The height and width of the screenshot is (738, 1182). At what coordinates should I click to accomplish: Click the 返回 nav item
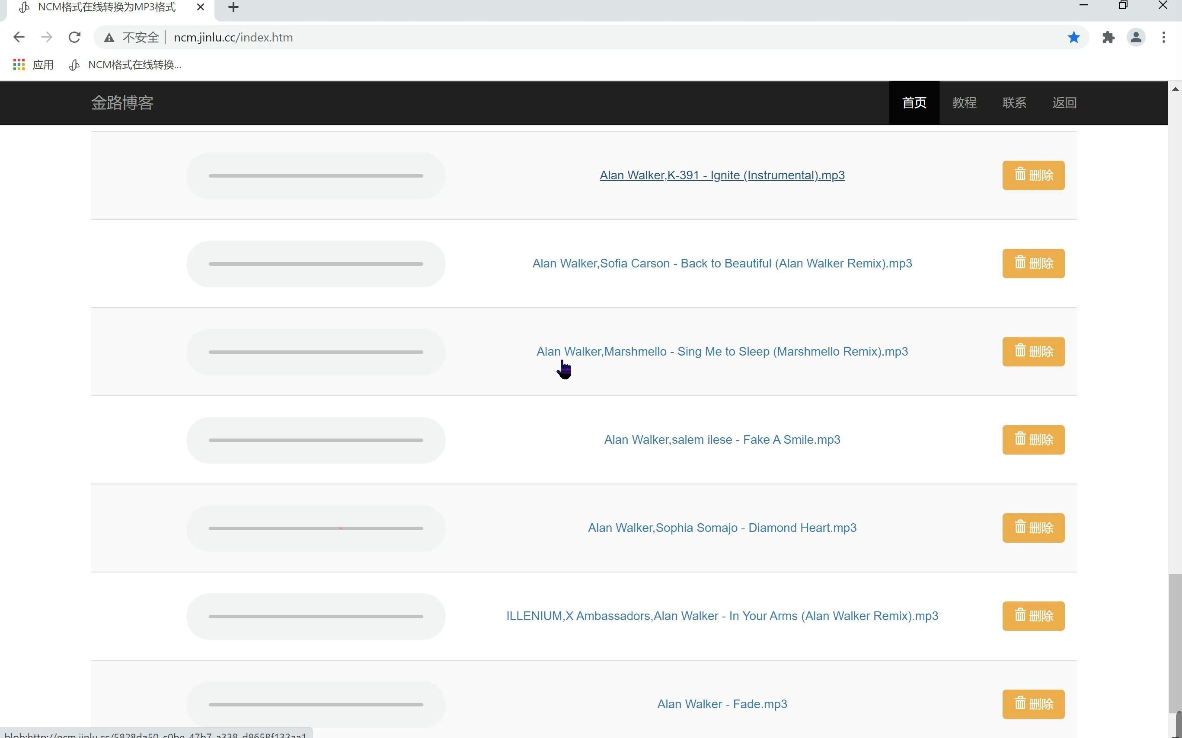1064,103
